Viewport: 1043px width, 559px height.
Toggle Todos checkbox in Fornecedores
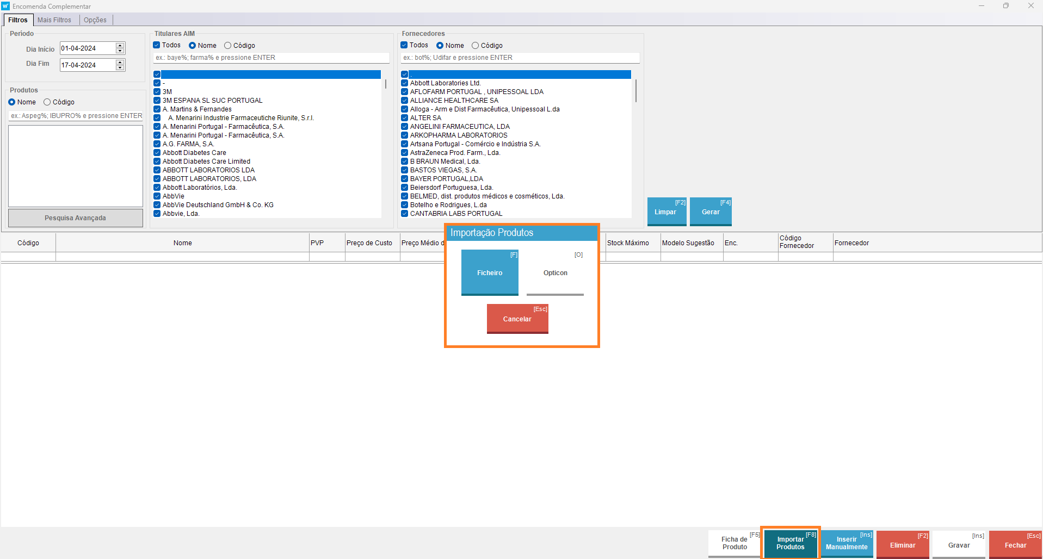coord(404,45)
